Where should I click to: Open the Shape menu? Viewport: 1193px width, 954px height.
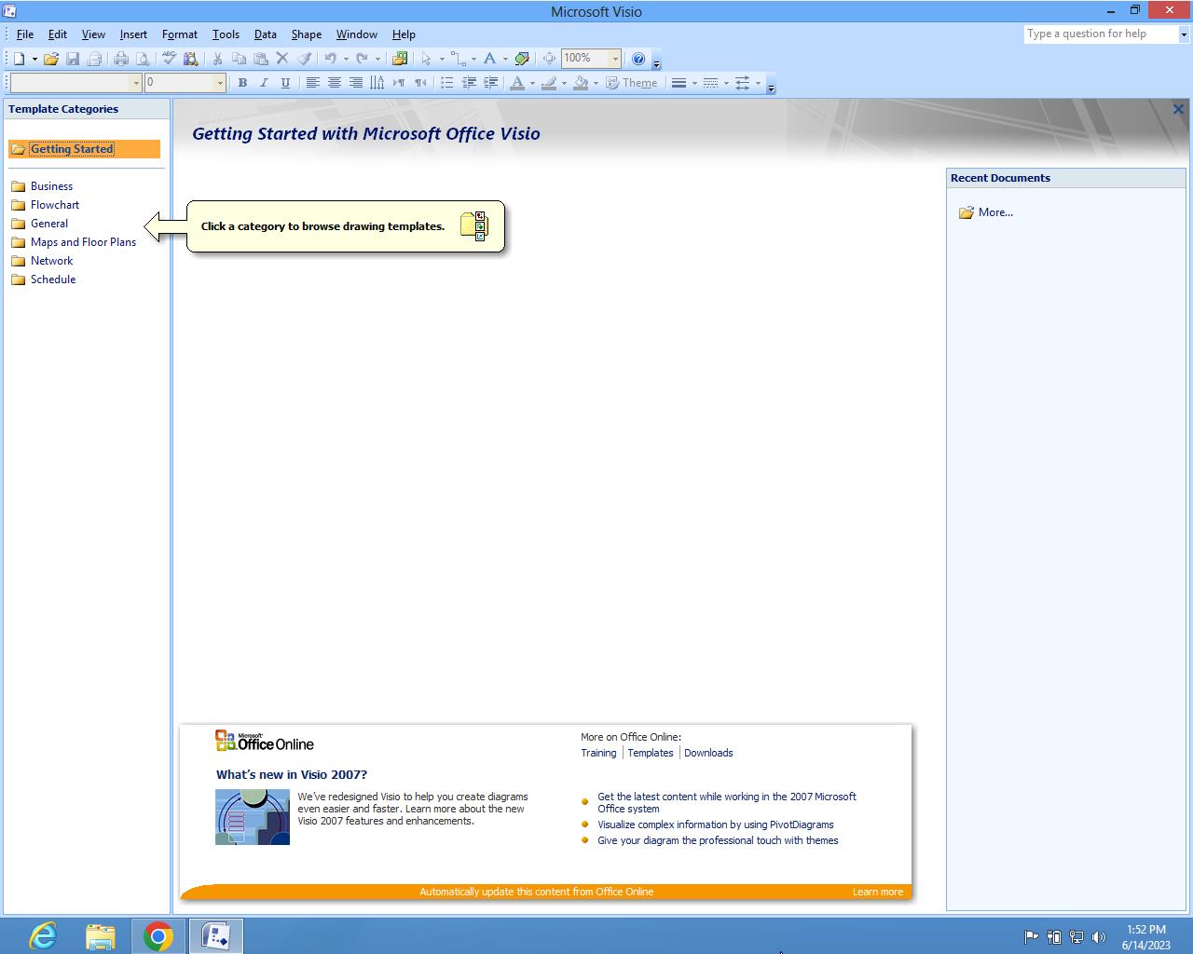[306, 34]
